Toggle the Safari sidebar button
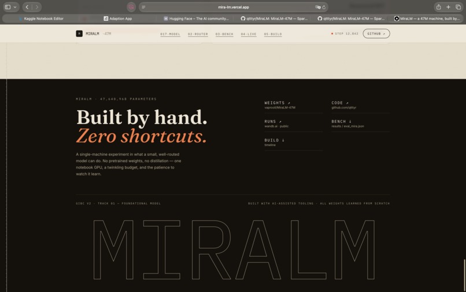Screen dimensions: 466x292 (8, 7)
